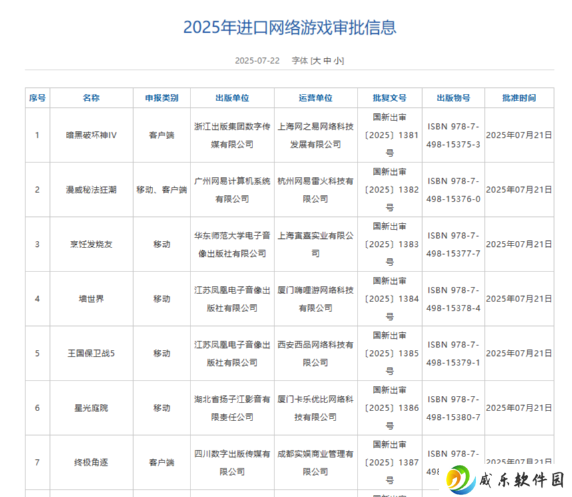Click operator 厦门嗨哩游网络科技有限公司
Viewport: 572px width, 497px height.
[x=316, y=299]
